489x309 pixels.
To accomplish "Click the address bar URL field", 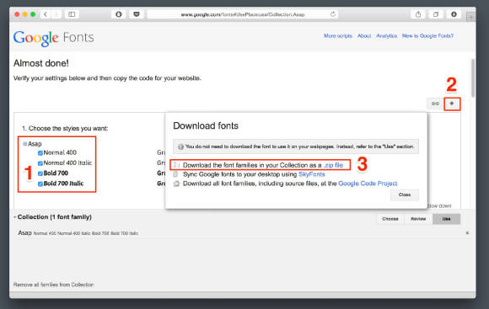I will tap(243, 14).
